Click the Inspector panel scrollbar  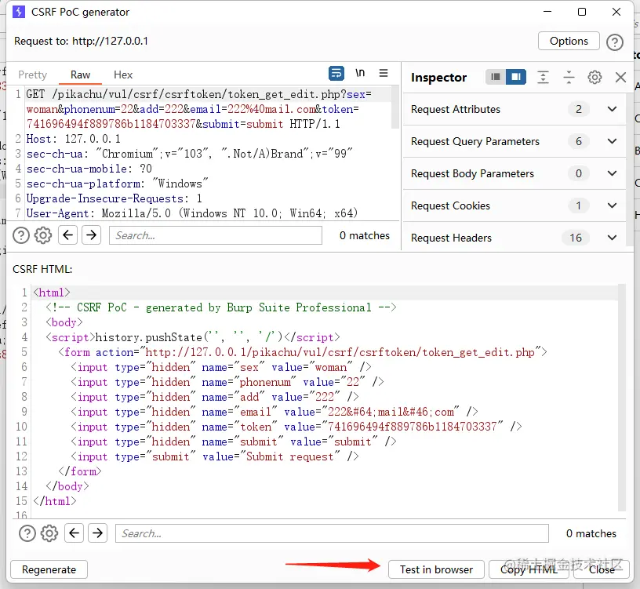click(x=629, y=172)
